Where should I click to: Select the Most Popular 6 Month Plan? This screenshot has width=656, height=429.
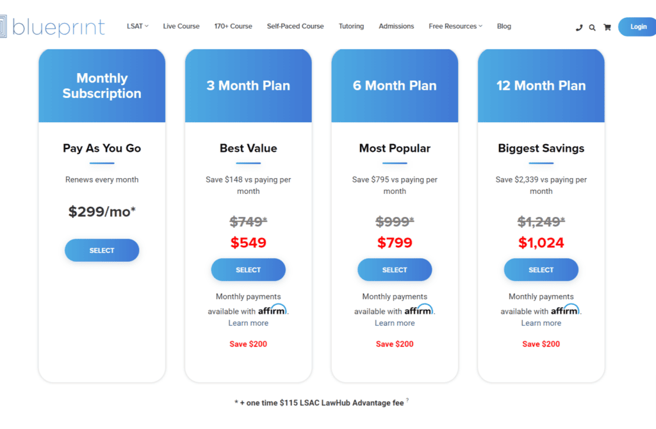(x=395, y=270)
